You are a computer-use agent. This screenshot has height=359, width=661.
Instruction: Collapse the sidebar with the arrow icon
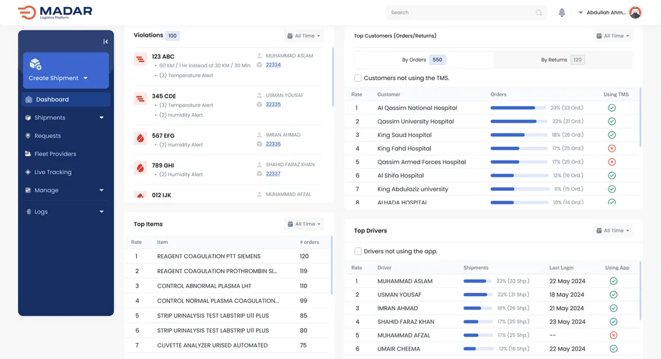click(105, 42)
